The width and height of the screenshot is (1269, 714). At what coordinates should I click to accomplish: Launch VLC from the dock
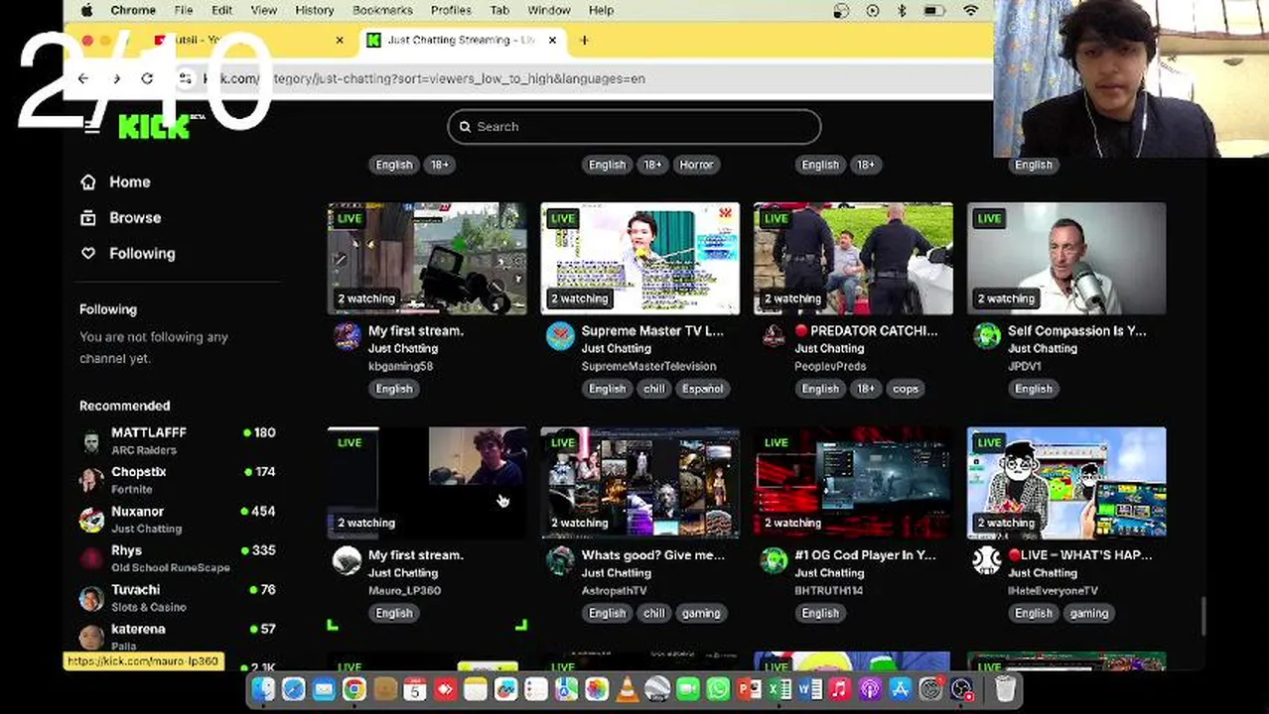coord(628,689)
